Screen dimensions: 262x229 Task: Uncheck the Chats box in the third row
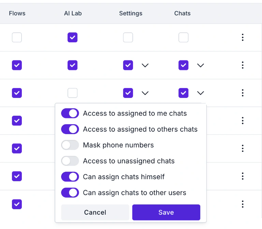(184, 93)
